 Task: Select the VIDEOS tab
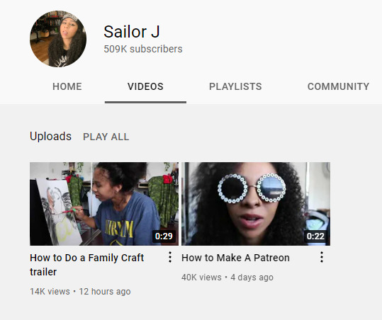pyautogui.click(x=145, y=86)
